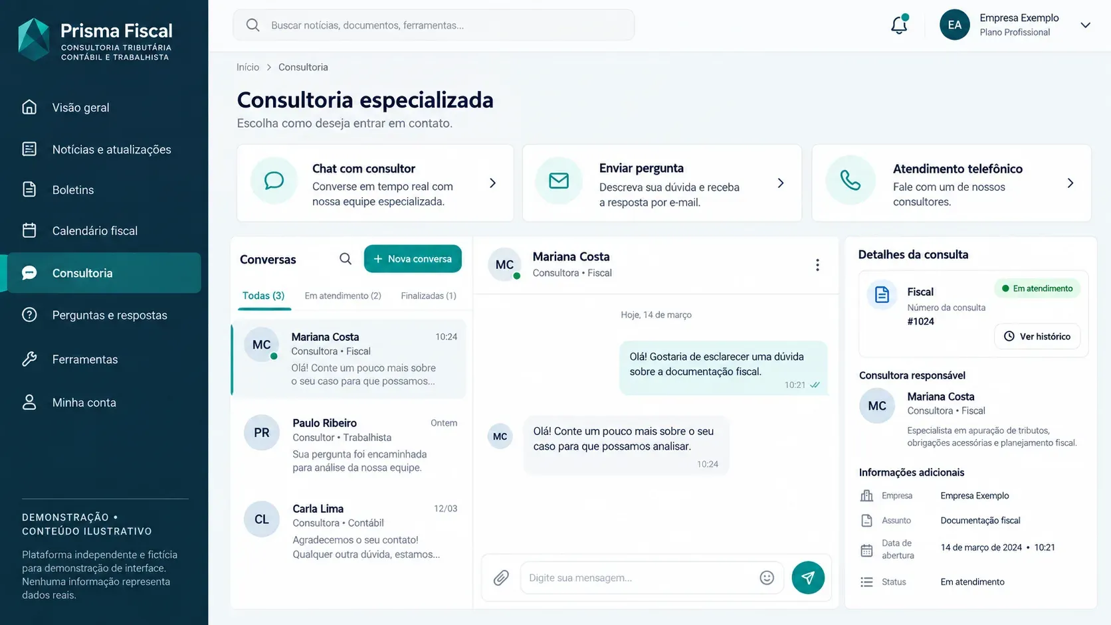Click chevron on Chat com consultor card
Viewport: 1111px width, 625px height.
492,183
